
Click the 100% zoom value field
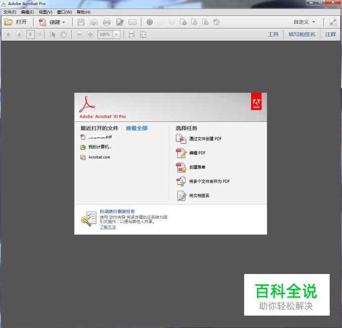pyautogui.click(x=105, y=35)
